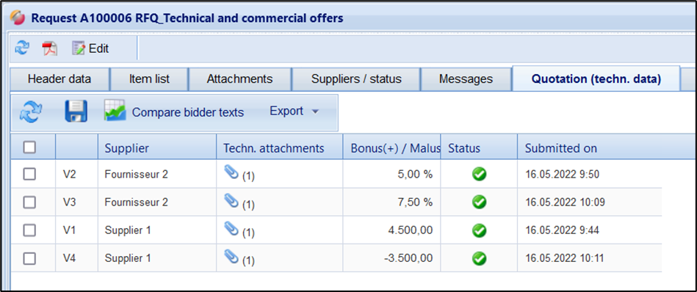
Task: Open paperclip attachment for V4 row
Action: pos(239,258)
